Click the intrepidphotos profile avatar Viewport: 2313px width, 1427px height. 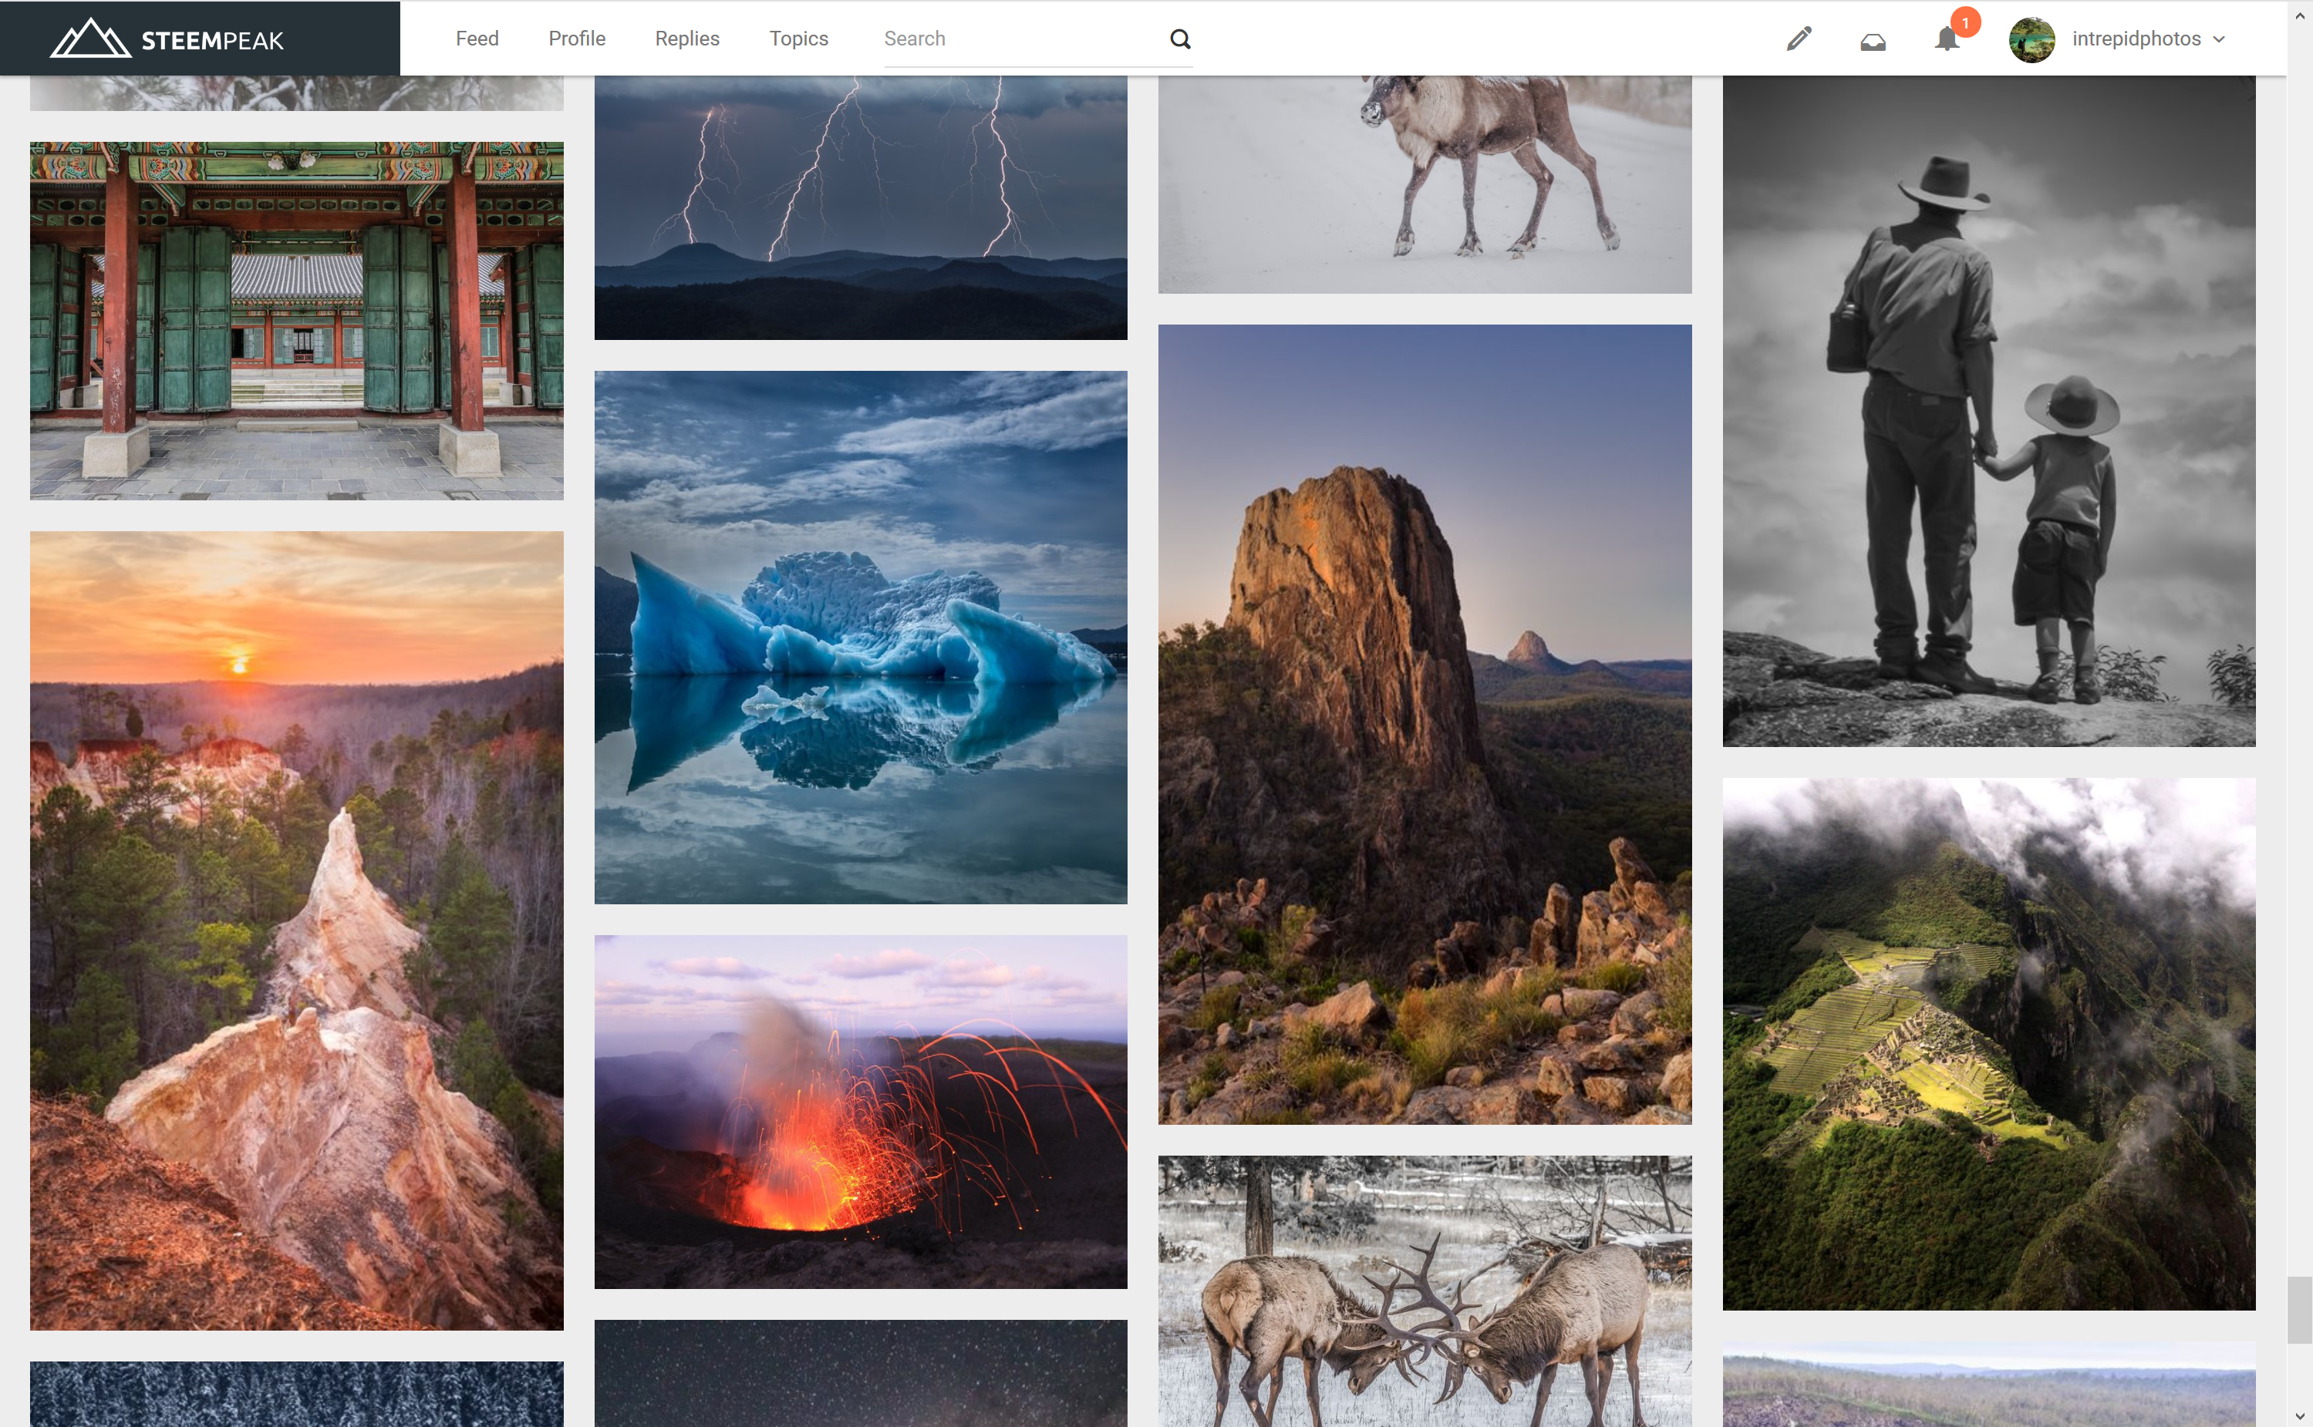click(x=2031, y=39)
